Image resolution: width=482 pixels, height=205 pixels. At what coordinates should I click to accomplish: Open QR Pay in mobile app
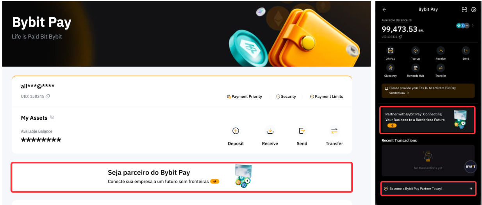[x=390, y=51]
